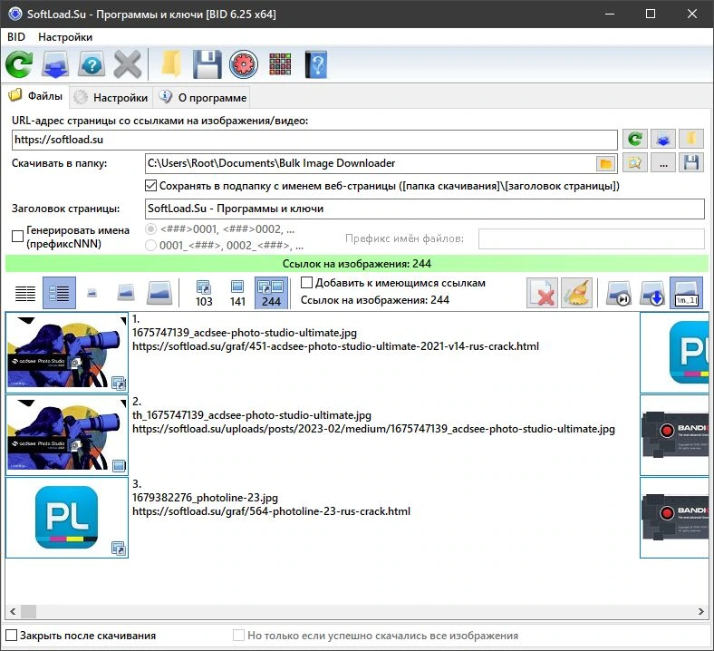Switch to the Настройки tab
Screen dimensions: 714x651
click(x=111, y=98)
